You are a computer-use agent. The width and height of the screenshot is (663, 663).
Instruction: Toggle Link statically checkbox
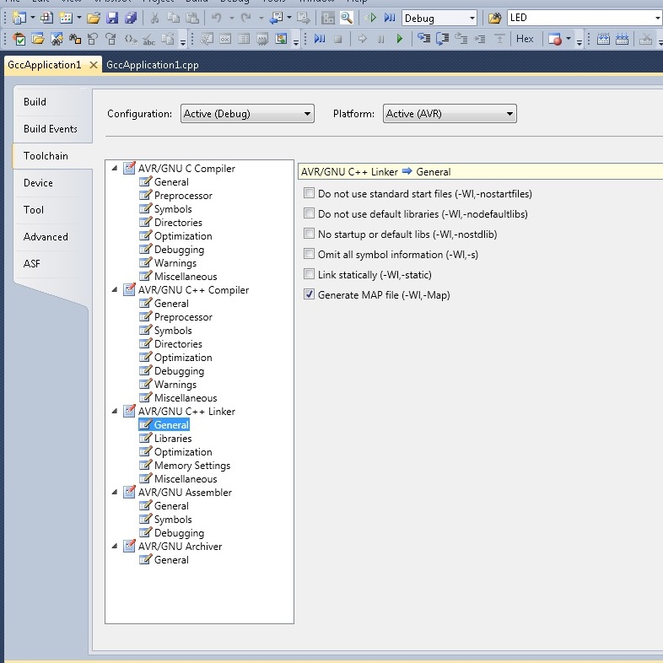(x=309, y=275)
